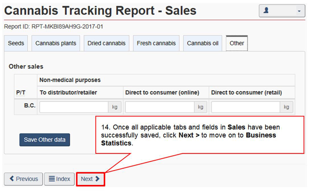Open the Cannabis plants tab

pos(56,43)
